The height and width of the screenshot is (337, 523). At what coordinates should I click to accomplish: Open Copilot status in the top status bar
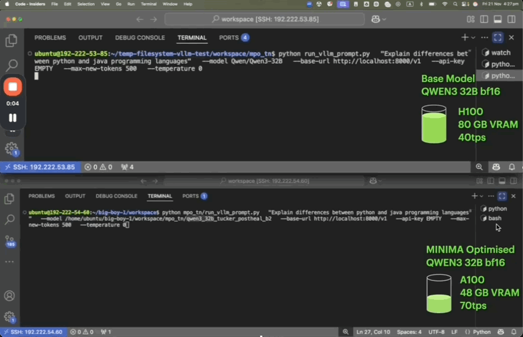496,167
